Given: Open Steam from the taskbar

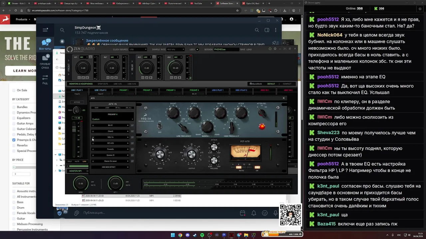Looking at the screenshot, I should coord(195,235).
